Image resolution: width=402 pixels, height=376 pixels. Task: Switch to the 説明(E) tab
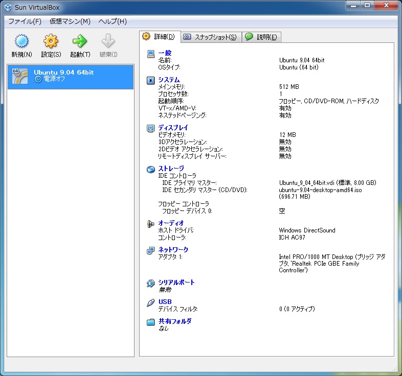click(x=261, y=37)
